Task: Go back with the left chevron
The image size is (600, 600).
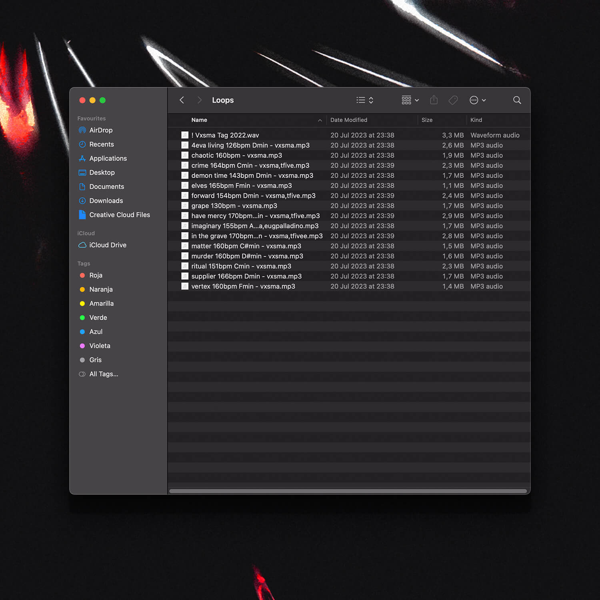Action: tap(182, 100)
